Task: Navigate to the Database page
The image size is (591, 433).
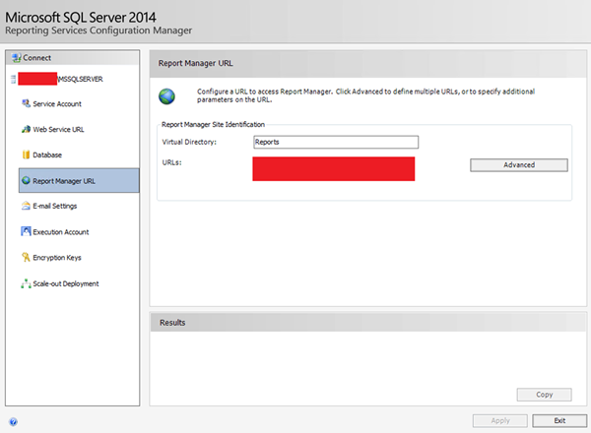Action: pyautogui.click(x=47, y=155)
